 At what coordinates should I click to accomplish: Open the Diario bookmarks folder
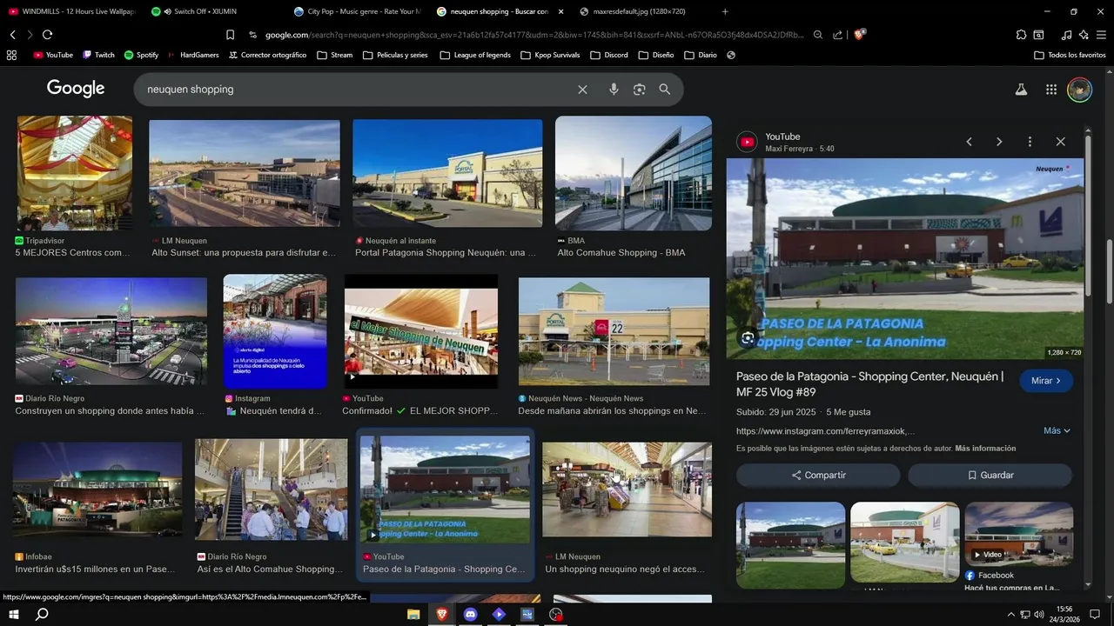(701, 55)
